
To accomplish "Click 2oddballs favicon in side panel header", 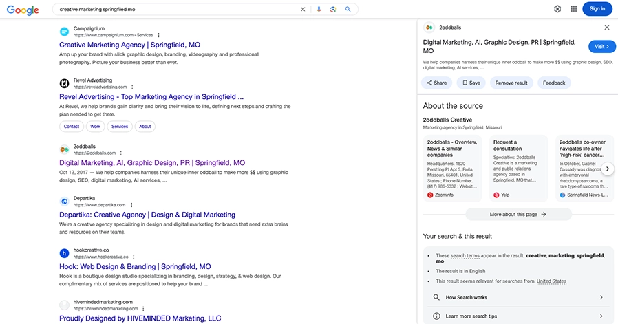I will tap(429, 28).
